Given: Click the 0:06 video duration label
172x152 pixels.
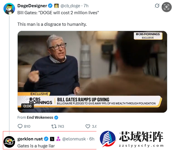Looking at the screenshot, I should point(28,106).
